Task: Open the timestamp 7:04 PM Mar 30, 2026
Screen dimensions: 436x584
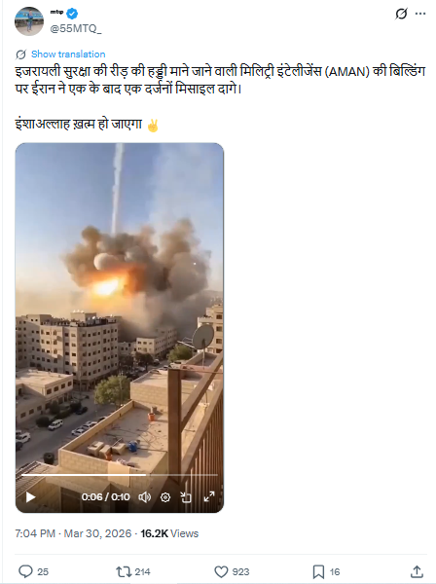Action: [x=73, y=533]
